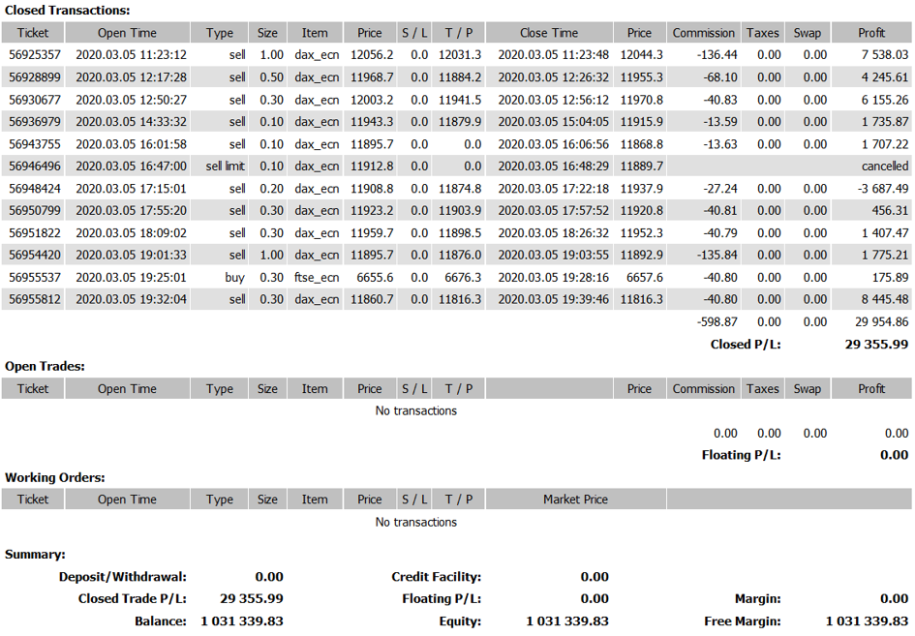Click open price 12056.2
This screenshot has width=915, height=636.
coord(372,55)
